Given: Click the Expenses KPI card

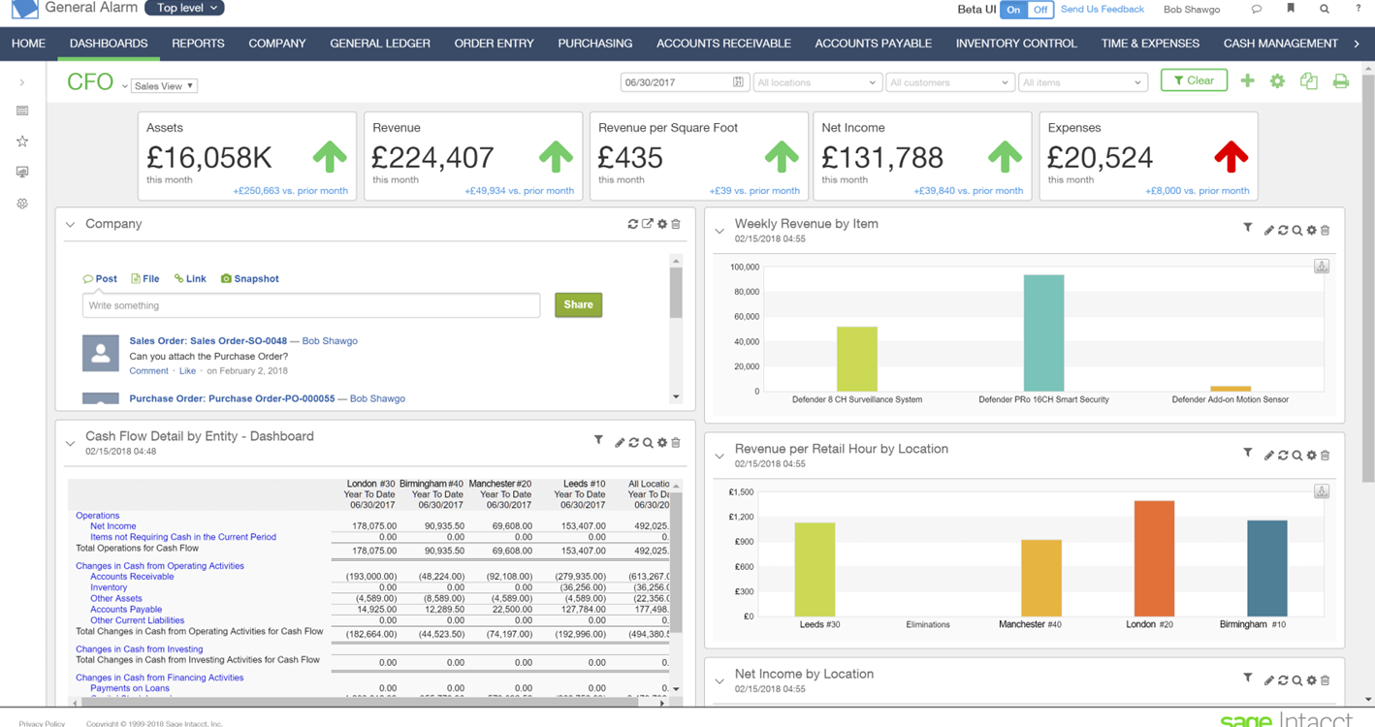Looking at the screenshot, I should coord(1148,156).
